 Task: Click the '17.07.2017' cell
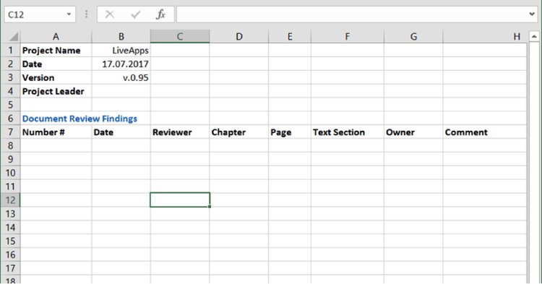tap(121, 64)
